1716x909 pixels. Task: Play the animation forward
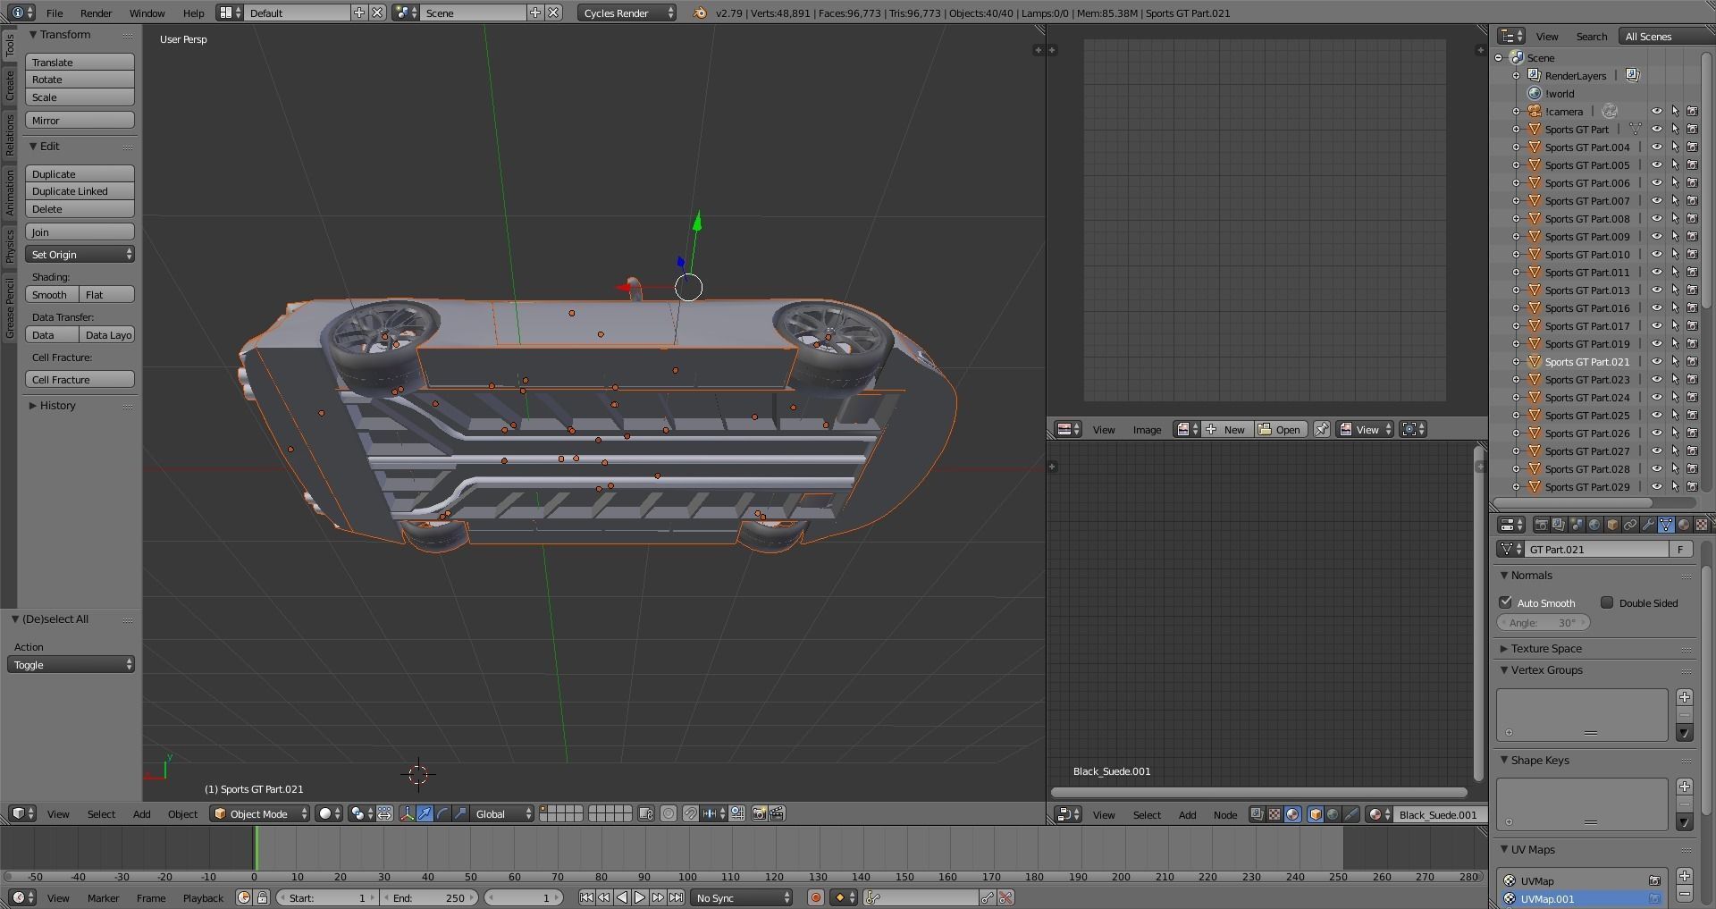(x=640, y=897)
